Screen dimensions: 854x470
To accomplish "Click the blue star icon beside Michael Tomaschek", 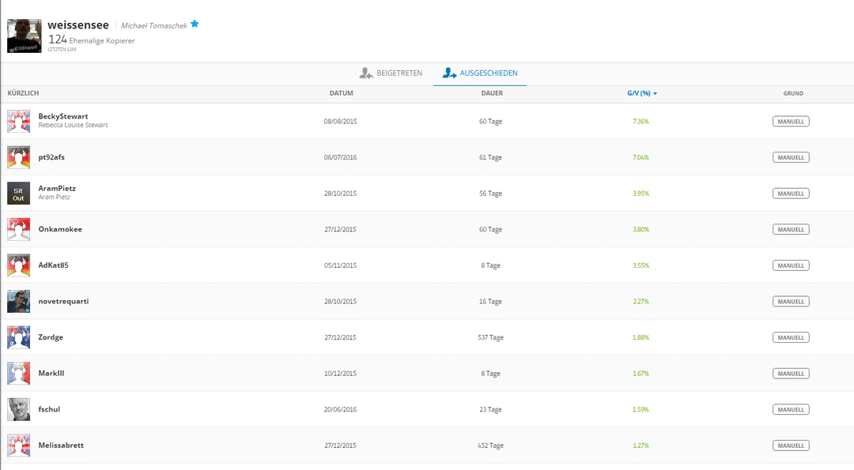I will [195, 24].
